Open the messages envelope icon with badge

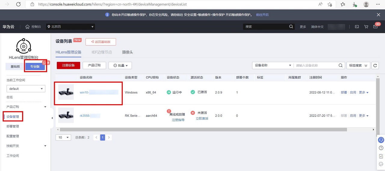point(375,27)
